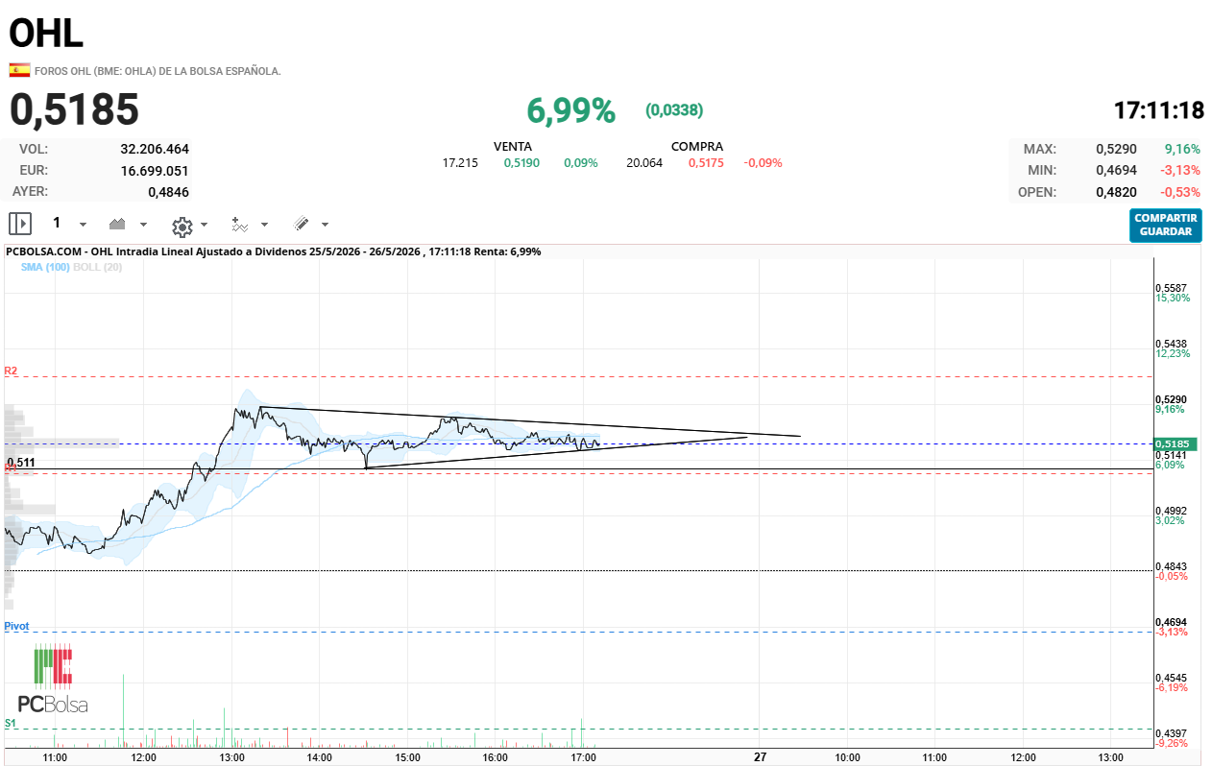Open the add indicator icon

[239, 225]
